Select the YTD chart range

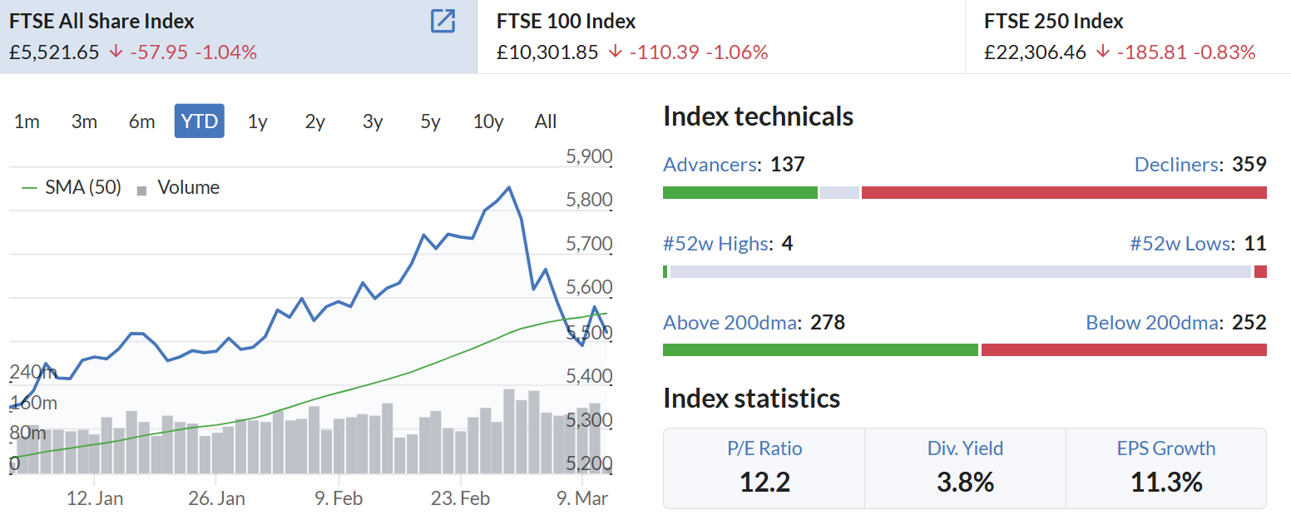200,121
